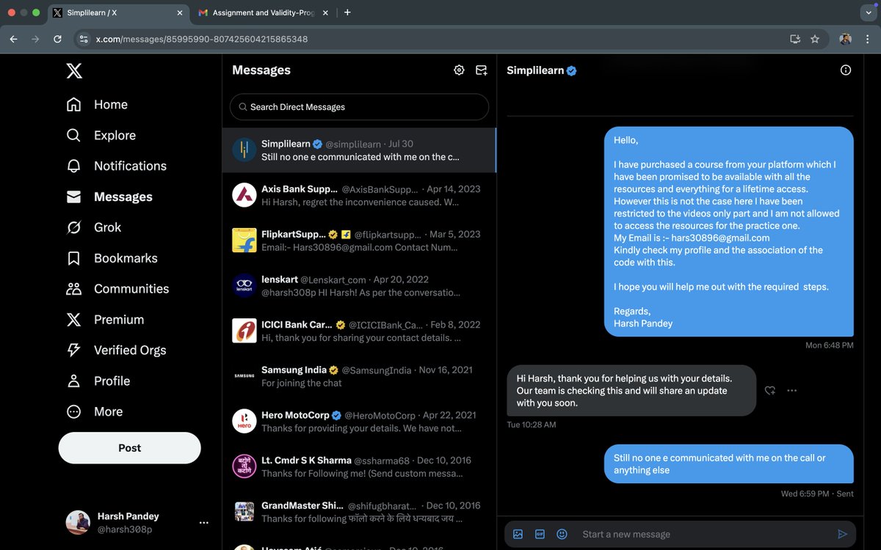
Task: Open the Axis Bank Support conversation
Action: click(359, 196)
